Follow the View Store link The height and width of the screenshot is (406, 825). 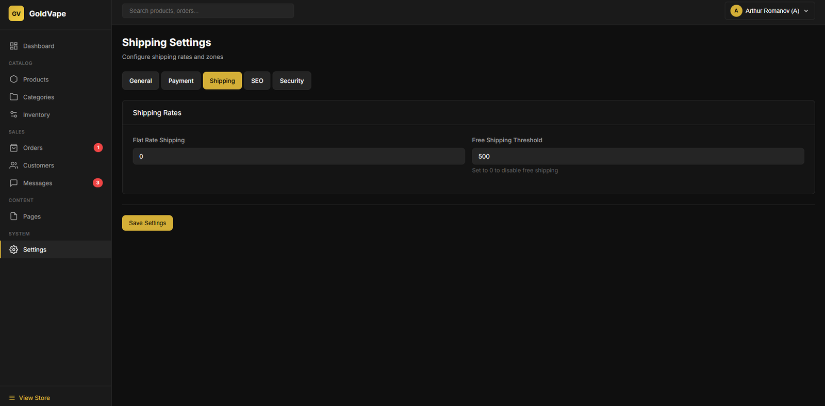pos(34,398)
